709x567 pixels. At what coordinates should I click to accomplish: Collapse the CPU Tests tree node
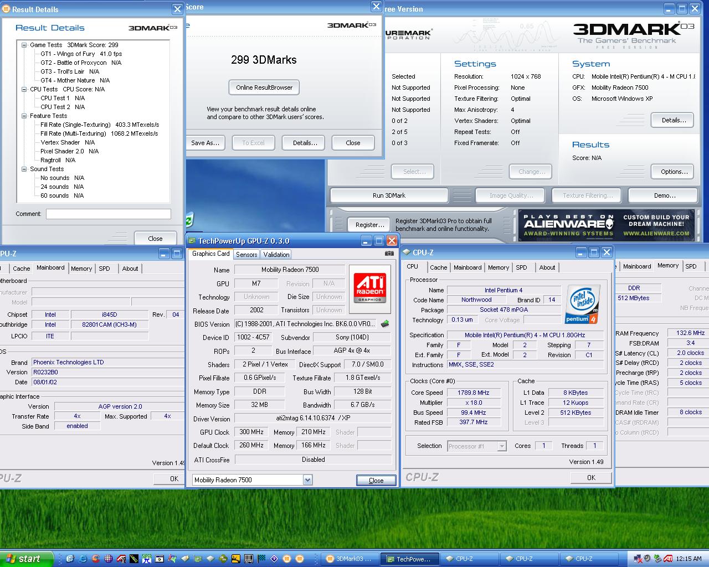coord(24,89)
